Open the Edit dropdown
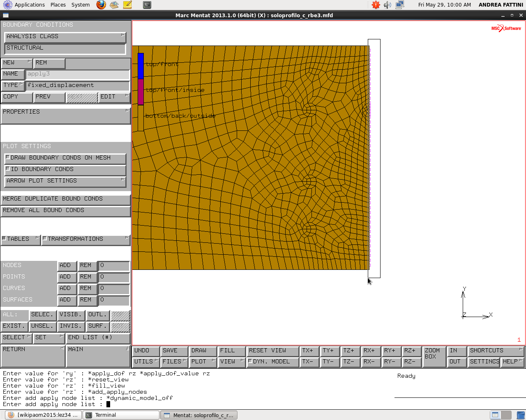526x420 pixels. click(114, 97)
